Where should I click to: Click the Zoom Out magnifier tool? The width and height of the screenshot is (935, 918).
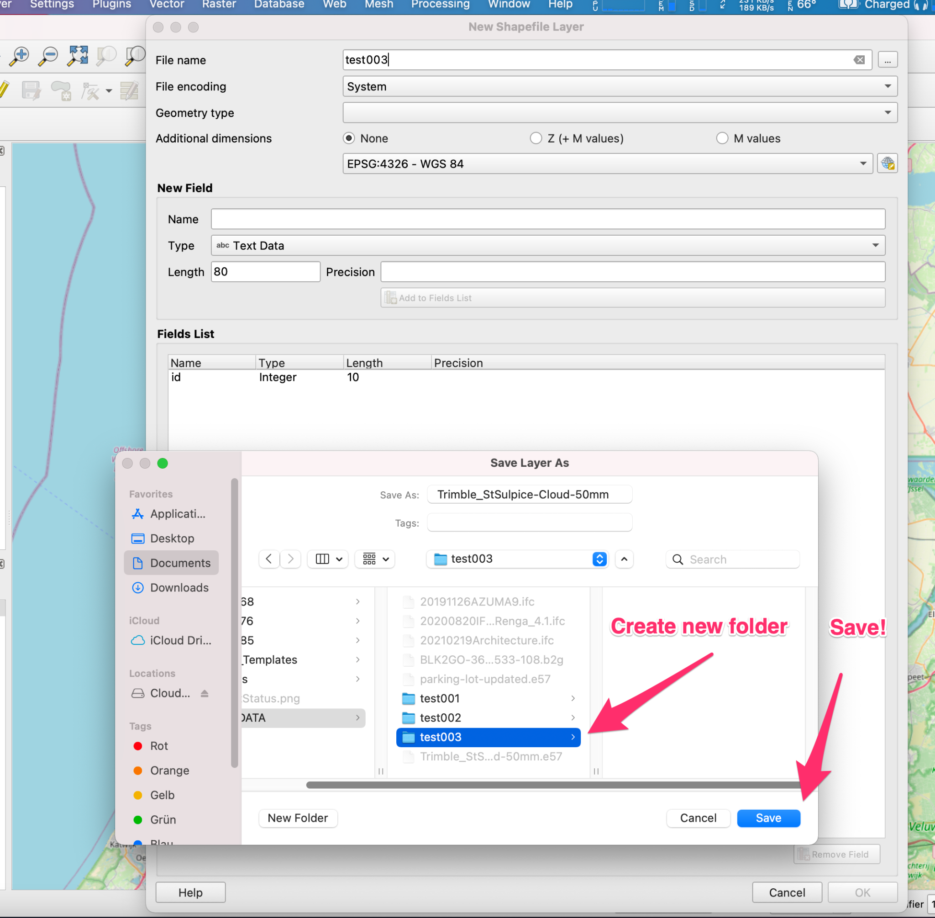49,55
